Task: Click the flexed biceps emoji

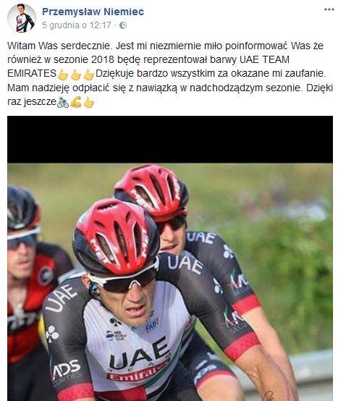Action: point(76,102)
